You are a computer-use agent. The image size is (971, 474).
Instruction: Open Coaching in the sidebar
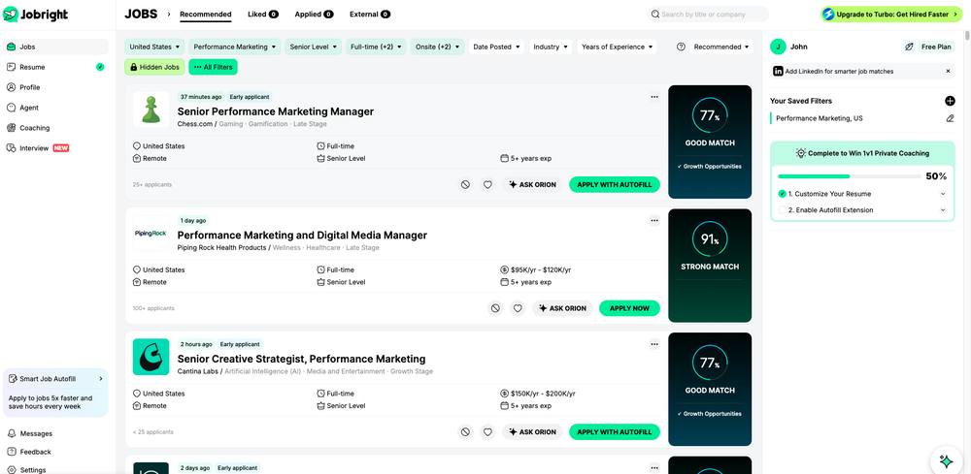[x=55, y=128]
